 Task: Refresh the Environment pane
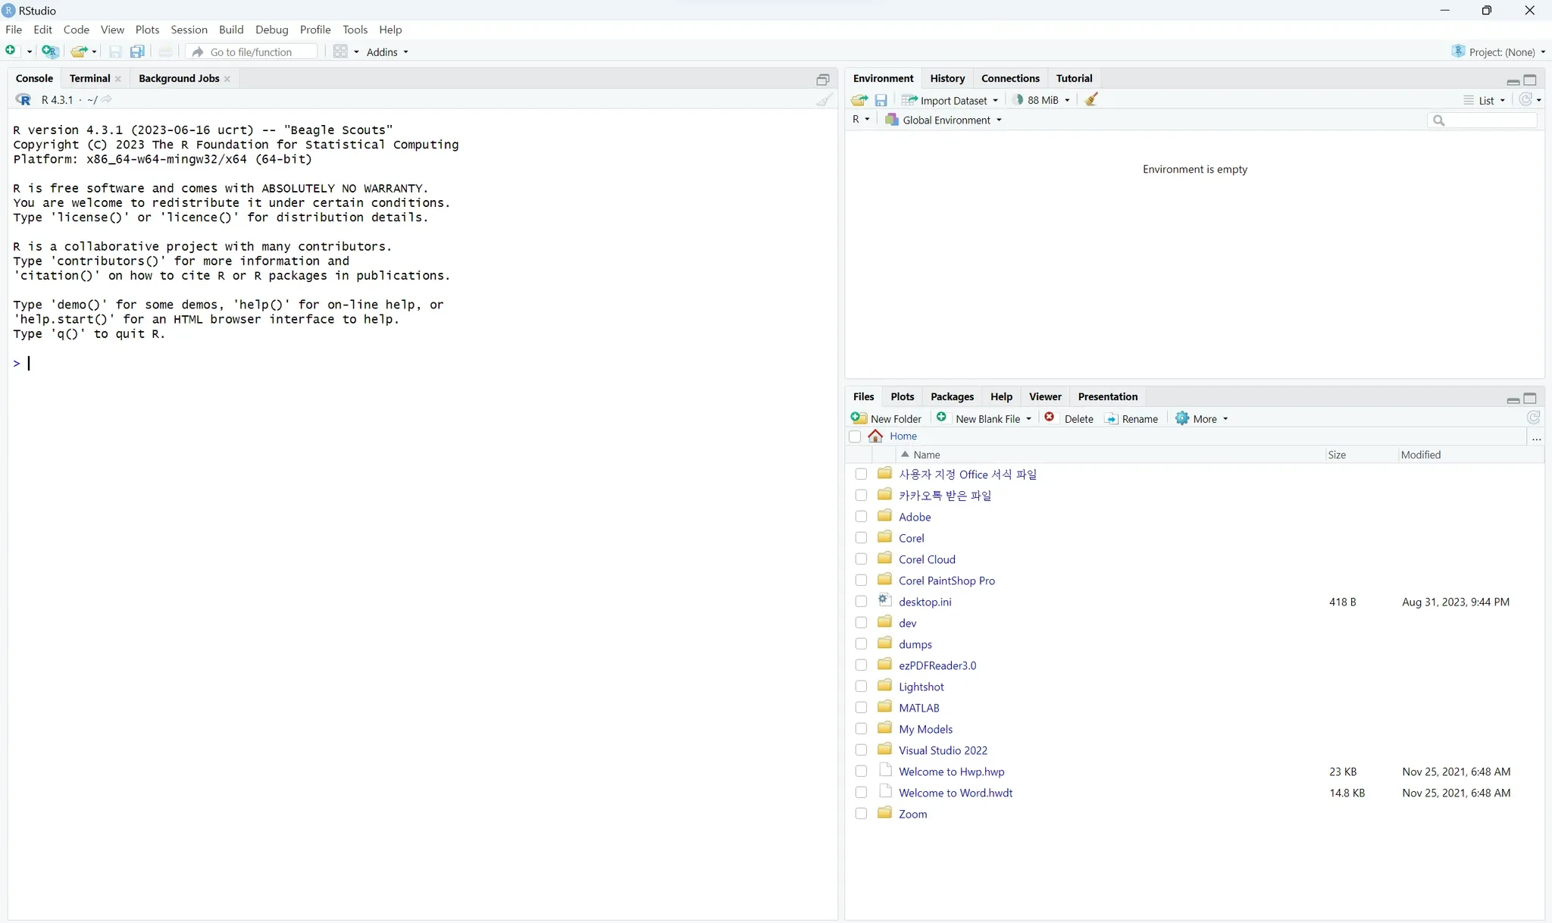tap(1525, 99)
